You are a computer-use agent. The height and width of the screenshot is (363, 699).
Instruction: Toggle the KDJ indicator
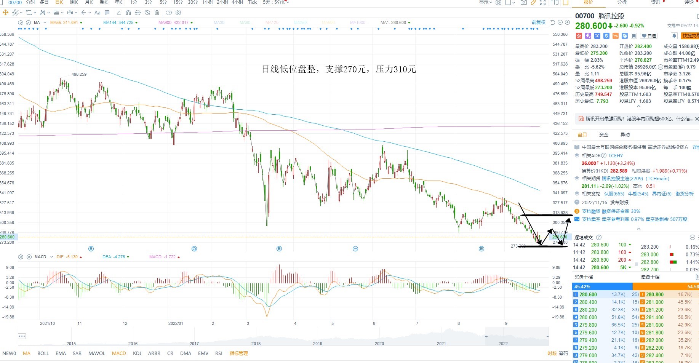pos(137,353)
